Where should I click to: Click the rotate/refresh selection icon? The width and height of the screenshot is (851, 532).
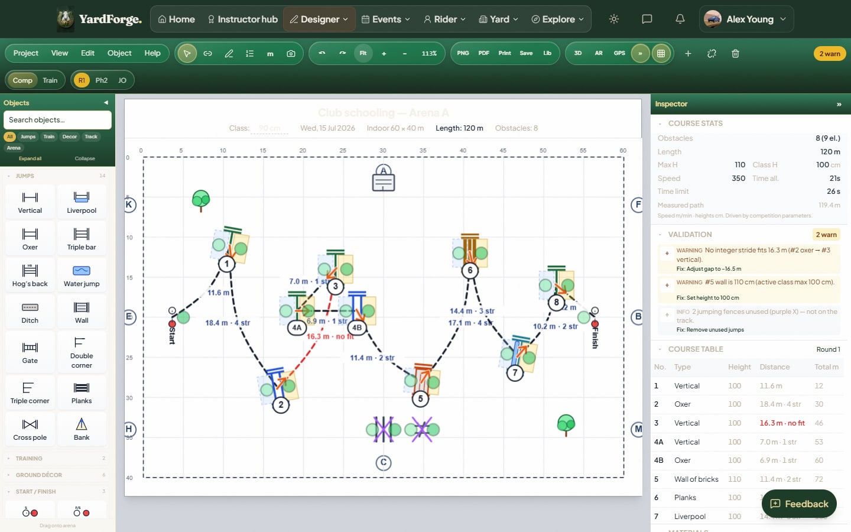click(x=712, y=53)
